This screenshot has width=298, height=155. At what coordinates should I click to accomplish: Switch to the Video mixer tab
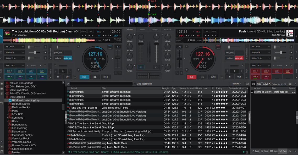point(142,29)
